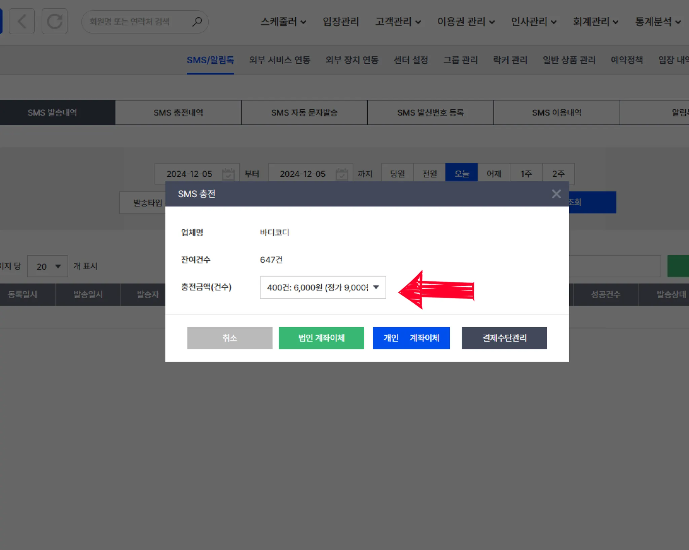Image resolution: width=689 pixels, height=550 pixels.
Task: Select the 당월 date filter
Action: 397,174
